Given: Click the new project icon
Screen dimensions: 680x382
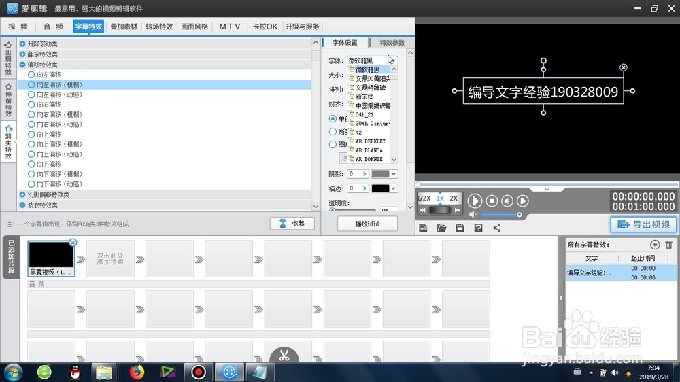Looking at the screenshot, I should (x=423, y=228).
